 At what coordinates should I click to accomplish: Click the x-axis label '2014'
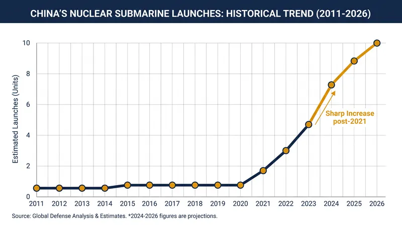coord(105,204)
